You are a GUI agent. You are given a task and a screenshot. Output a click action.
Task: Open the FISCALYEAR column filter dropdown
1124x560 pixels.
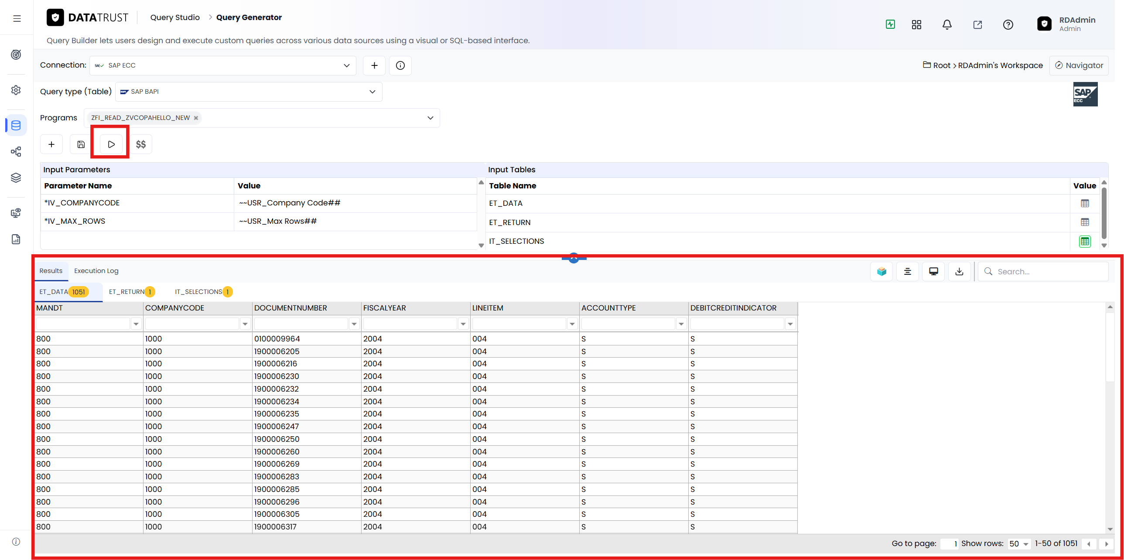pyautogui.click(x=463, y=324)
